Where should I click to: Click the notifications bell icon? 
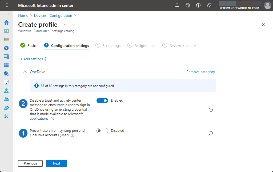(x=177, y=5)
